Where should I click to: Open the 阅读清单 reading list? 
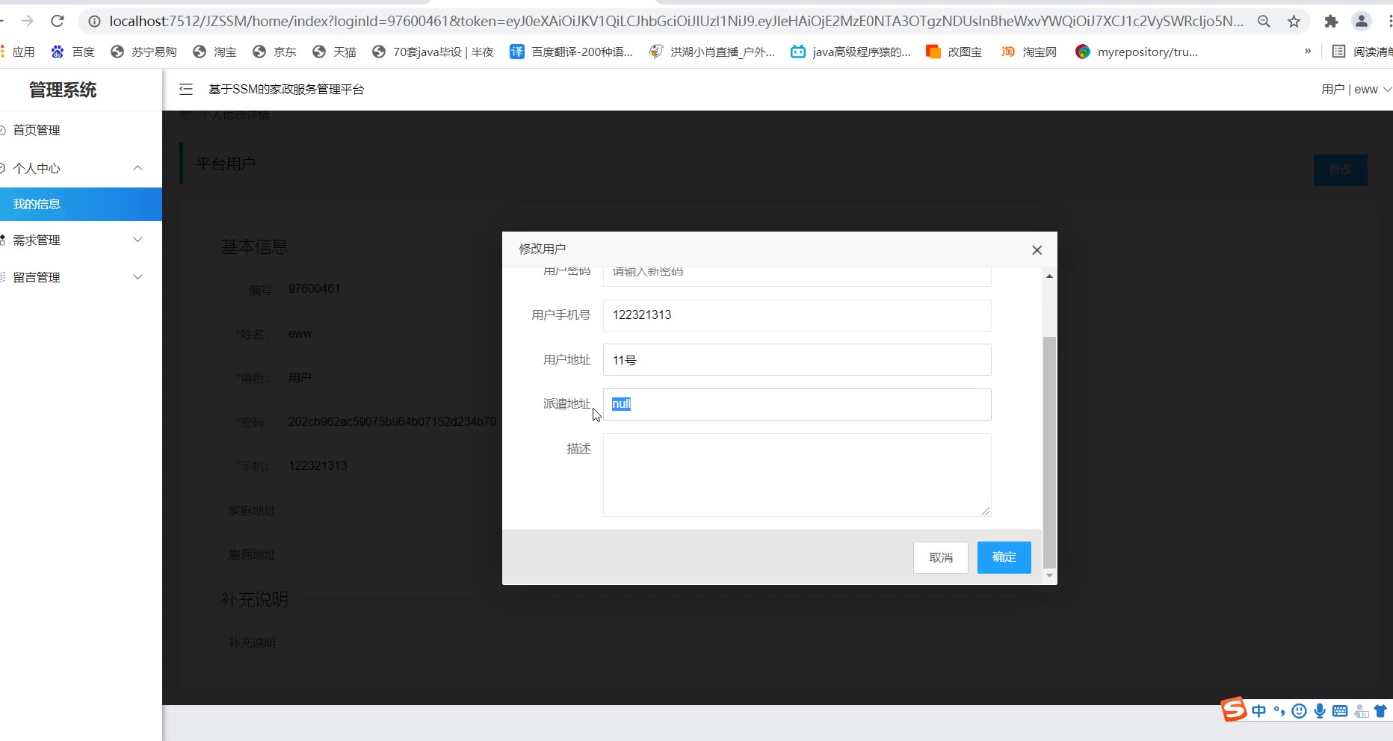[1362, 52]
